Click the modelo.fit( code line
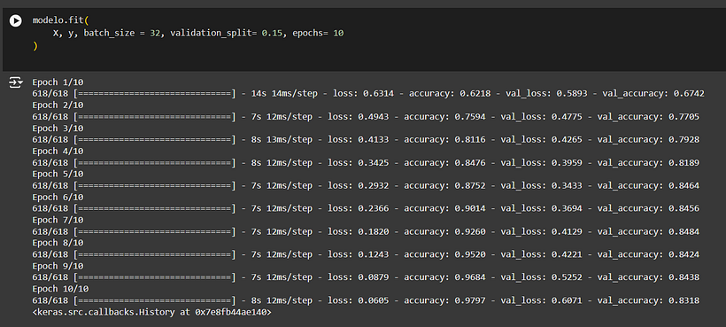The image size is (726, 327). tap(60, 20)
